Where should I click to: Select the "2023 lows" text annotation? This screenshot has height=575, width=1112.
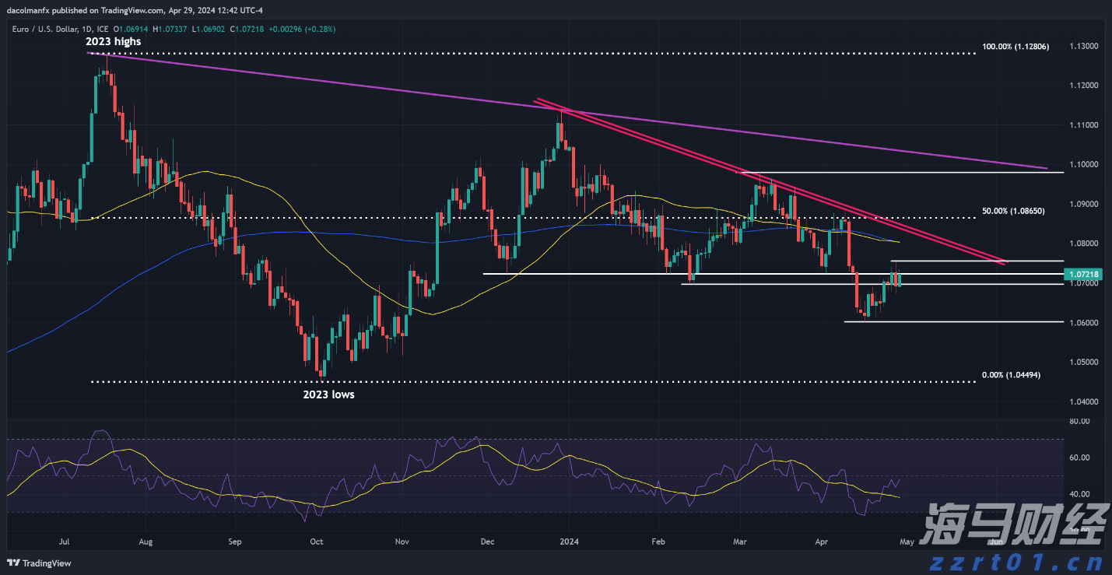point(328,394)
